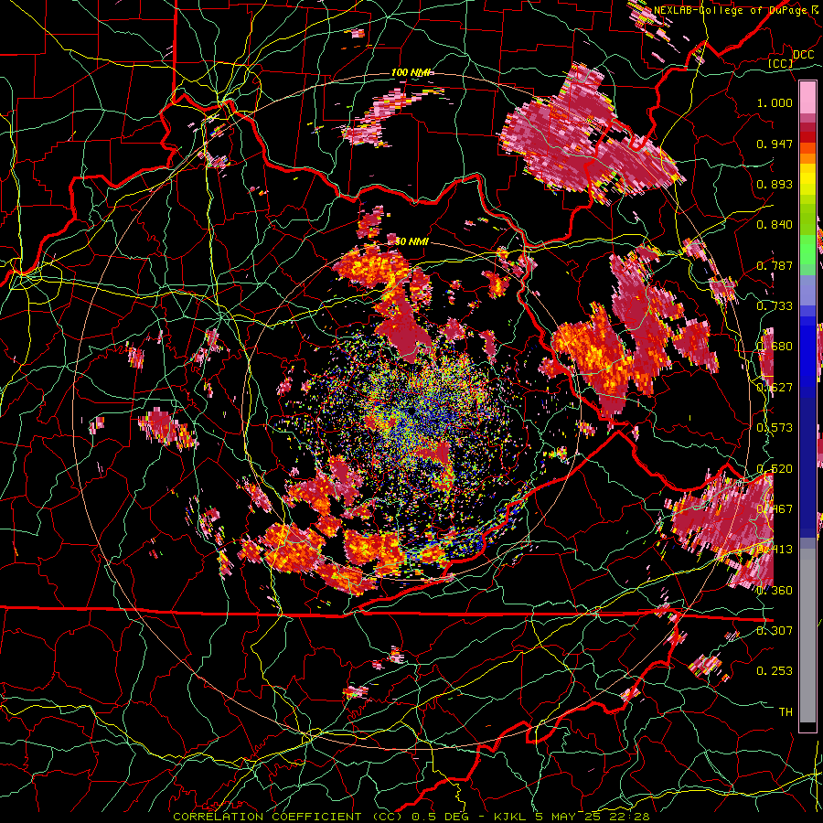Pick the yellow swatch on the color bar

point(807,180)
